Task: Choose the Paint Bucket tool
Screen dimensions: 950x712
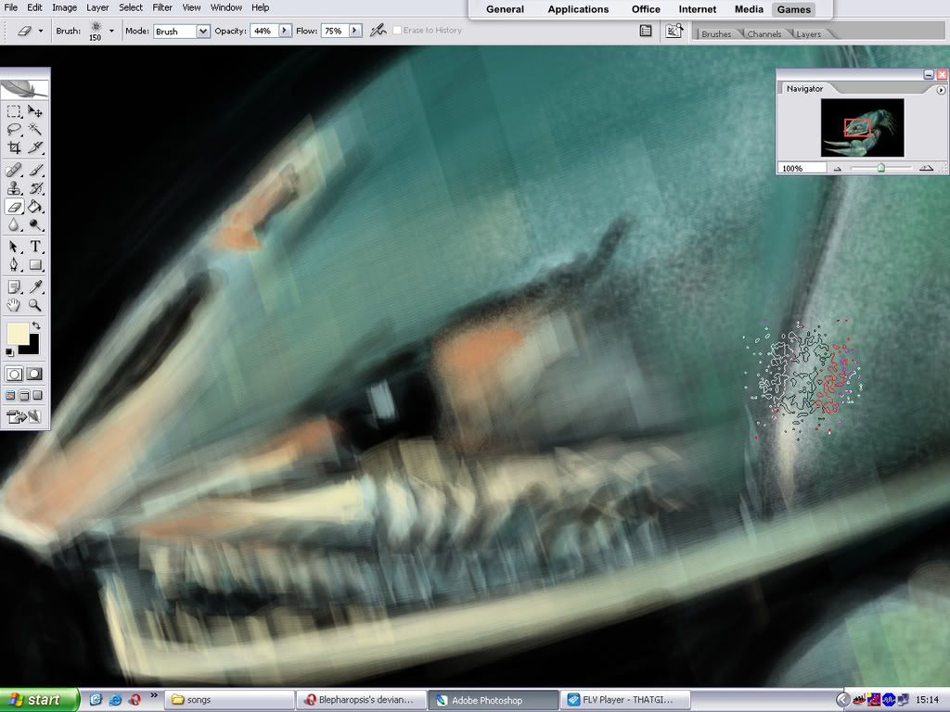Action: click(x=35, y=207)
